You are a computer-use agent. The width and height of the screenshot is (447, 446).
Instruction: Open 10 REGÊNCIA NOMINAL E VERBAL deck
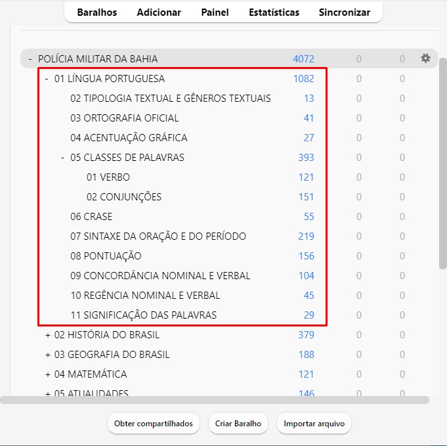[145, 295]
